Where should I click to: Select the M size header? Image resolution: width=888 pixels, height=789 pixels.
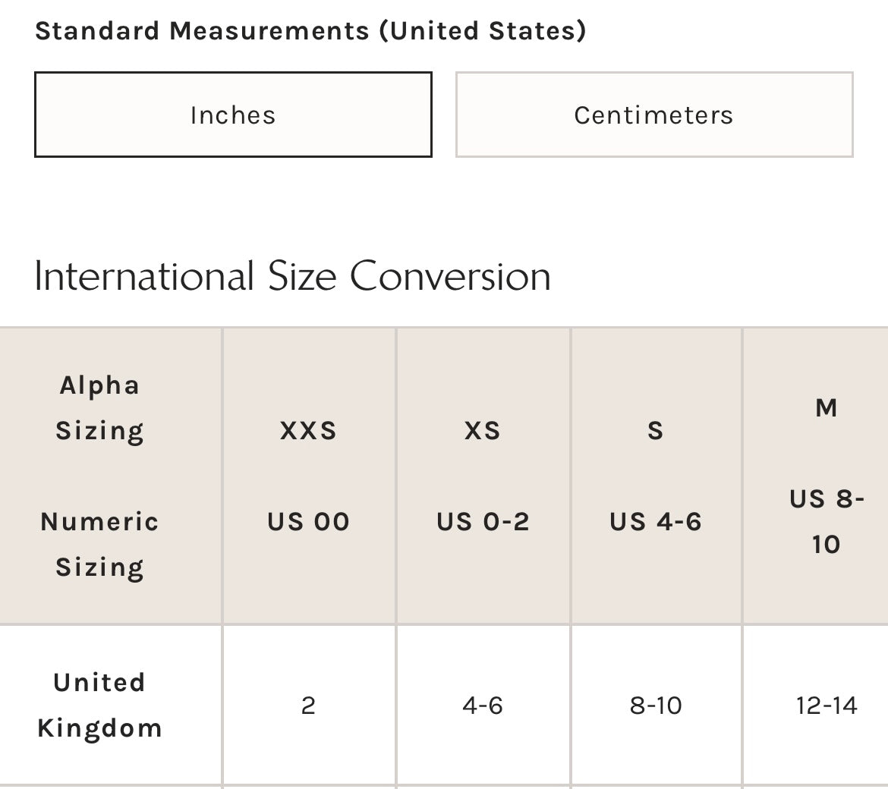pos(827,407)
